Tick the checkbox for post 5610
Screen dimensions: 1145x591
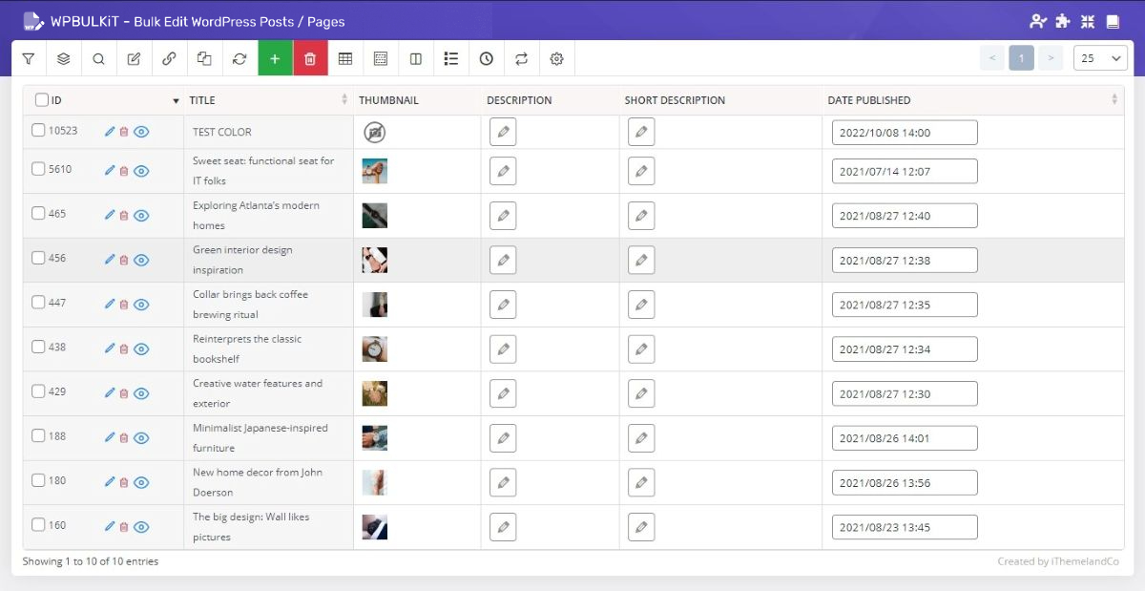tap(38, 169)
